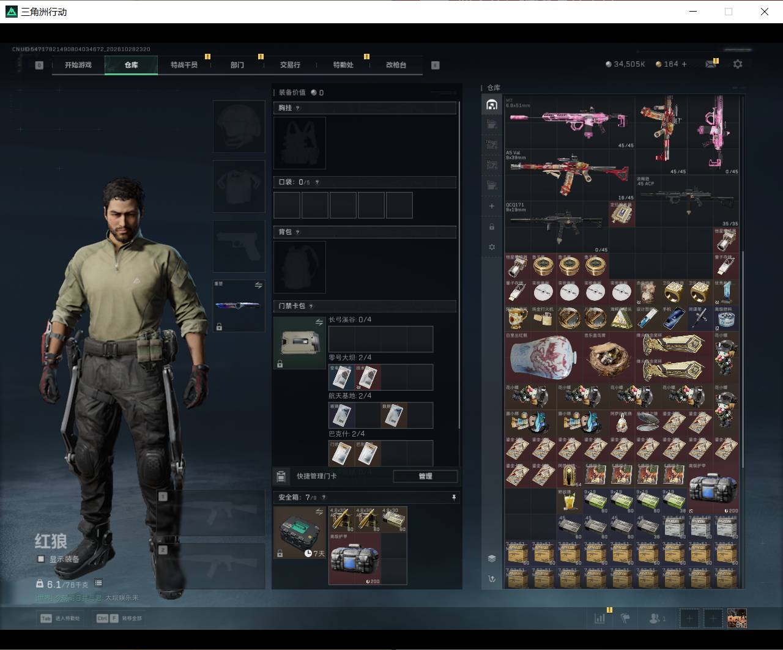Viewport: 783px width, 650px height.
Task: Select the 改枪台 tab
Action: point(396,65)
